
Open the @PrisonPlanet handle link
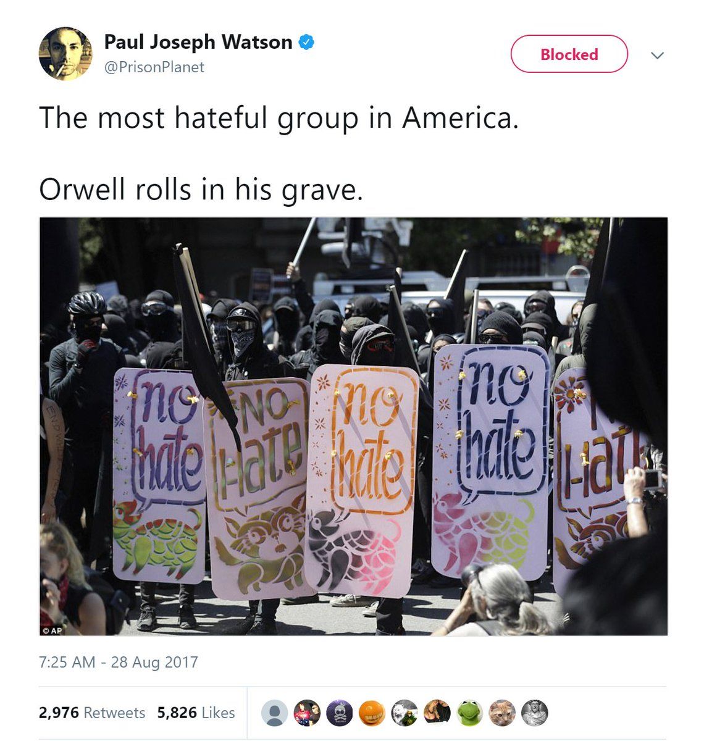pyautogui.click(x=154, y=67)
